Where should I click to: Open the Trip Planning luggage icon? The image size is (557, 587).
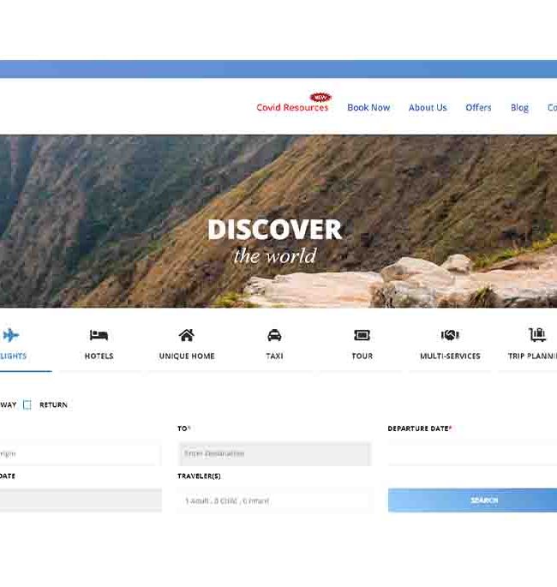[537, 335]
